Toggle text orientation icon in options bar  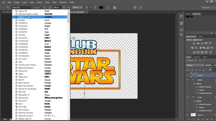[7, 7]
